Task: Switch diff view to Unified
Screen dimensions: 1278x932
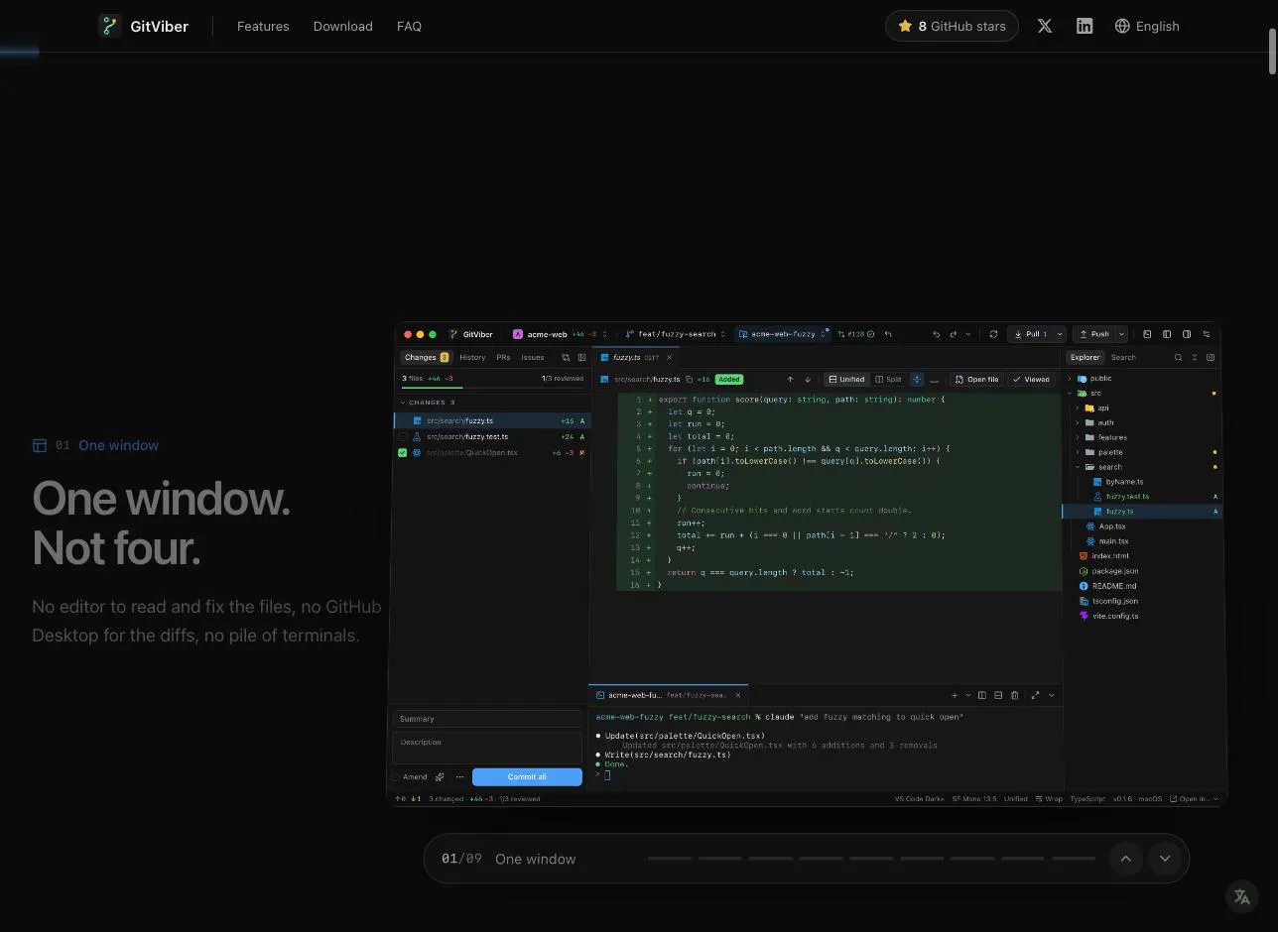Action: (x=846, y=380)
